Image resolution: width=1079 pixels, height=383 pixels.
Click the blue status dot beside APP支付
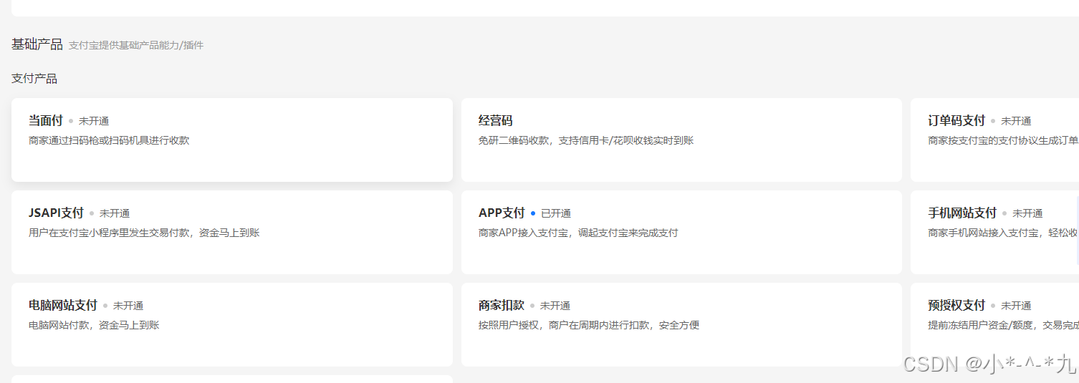point(533,213)
